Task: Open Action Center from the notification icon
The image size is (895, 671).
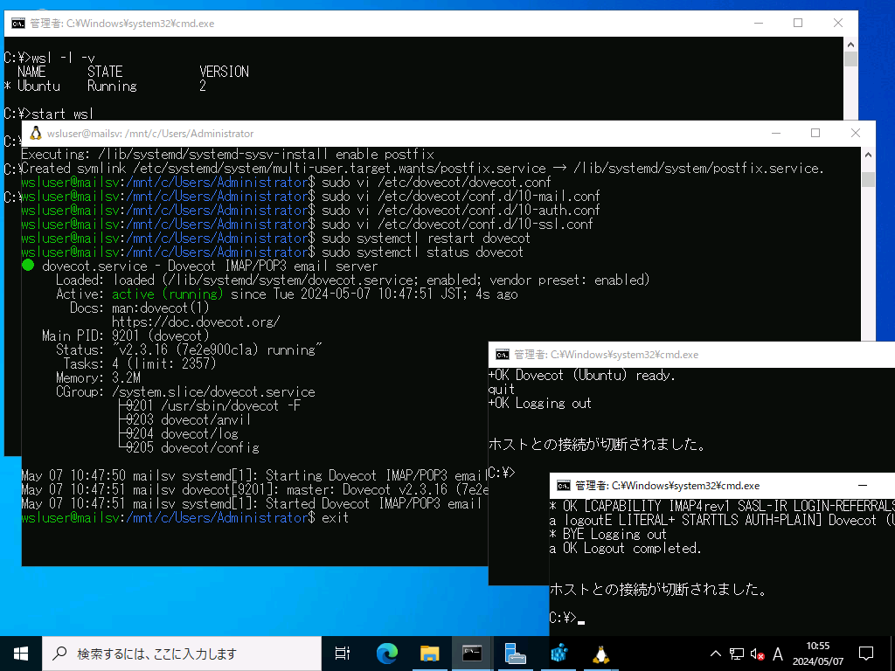Action: click(x=865, y=653)
